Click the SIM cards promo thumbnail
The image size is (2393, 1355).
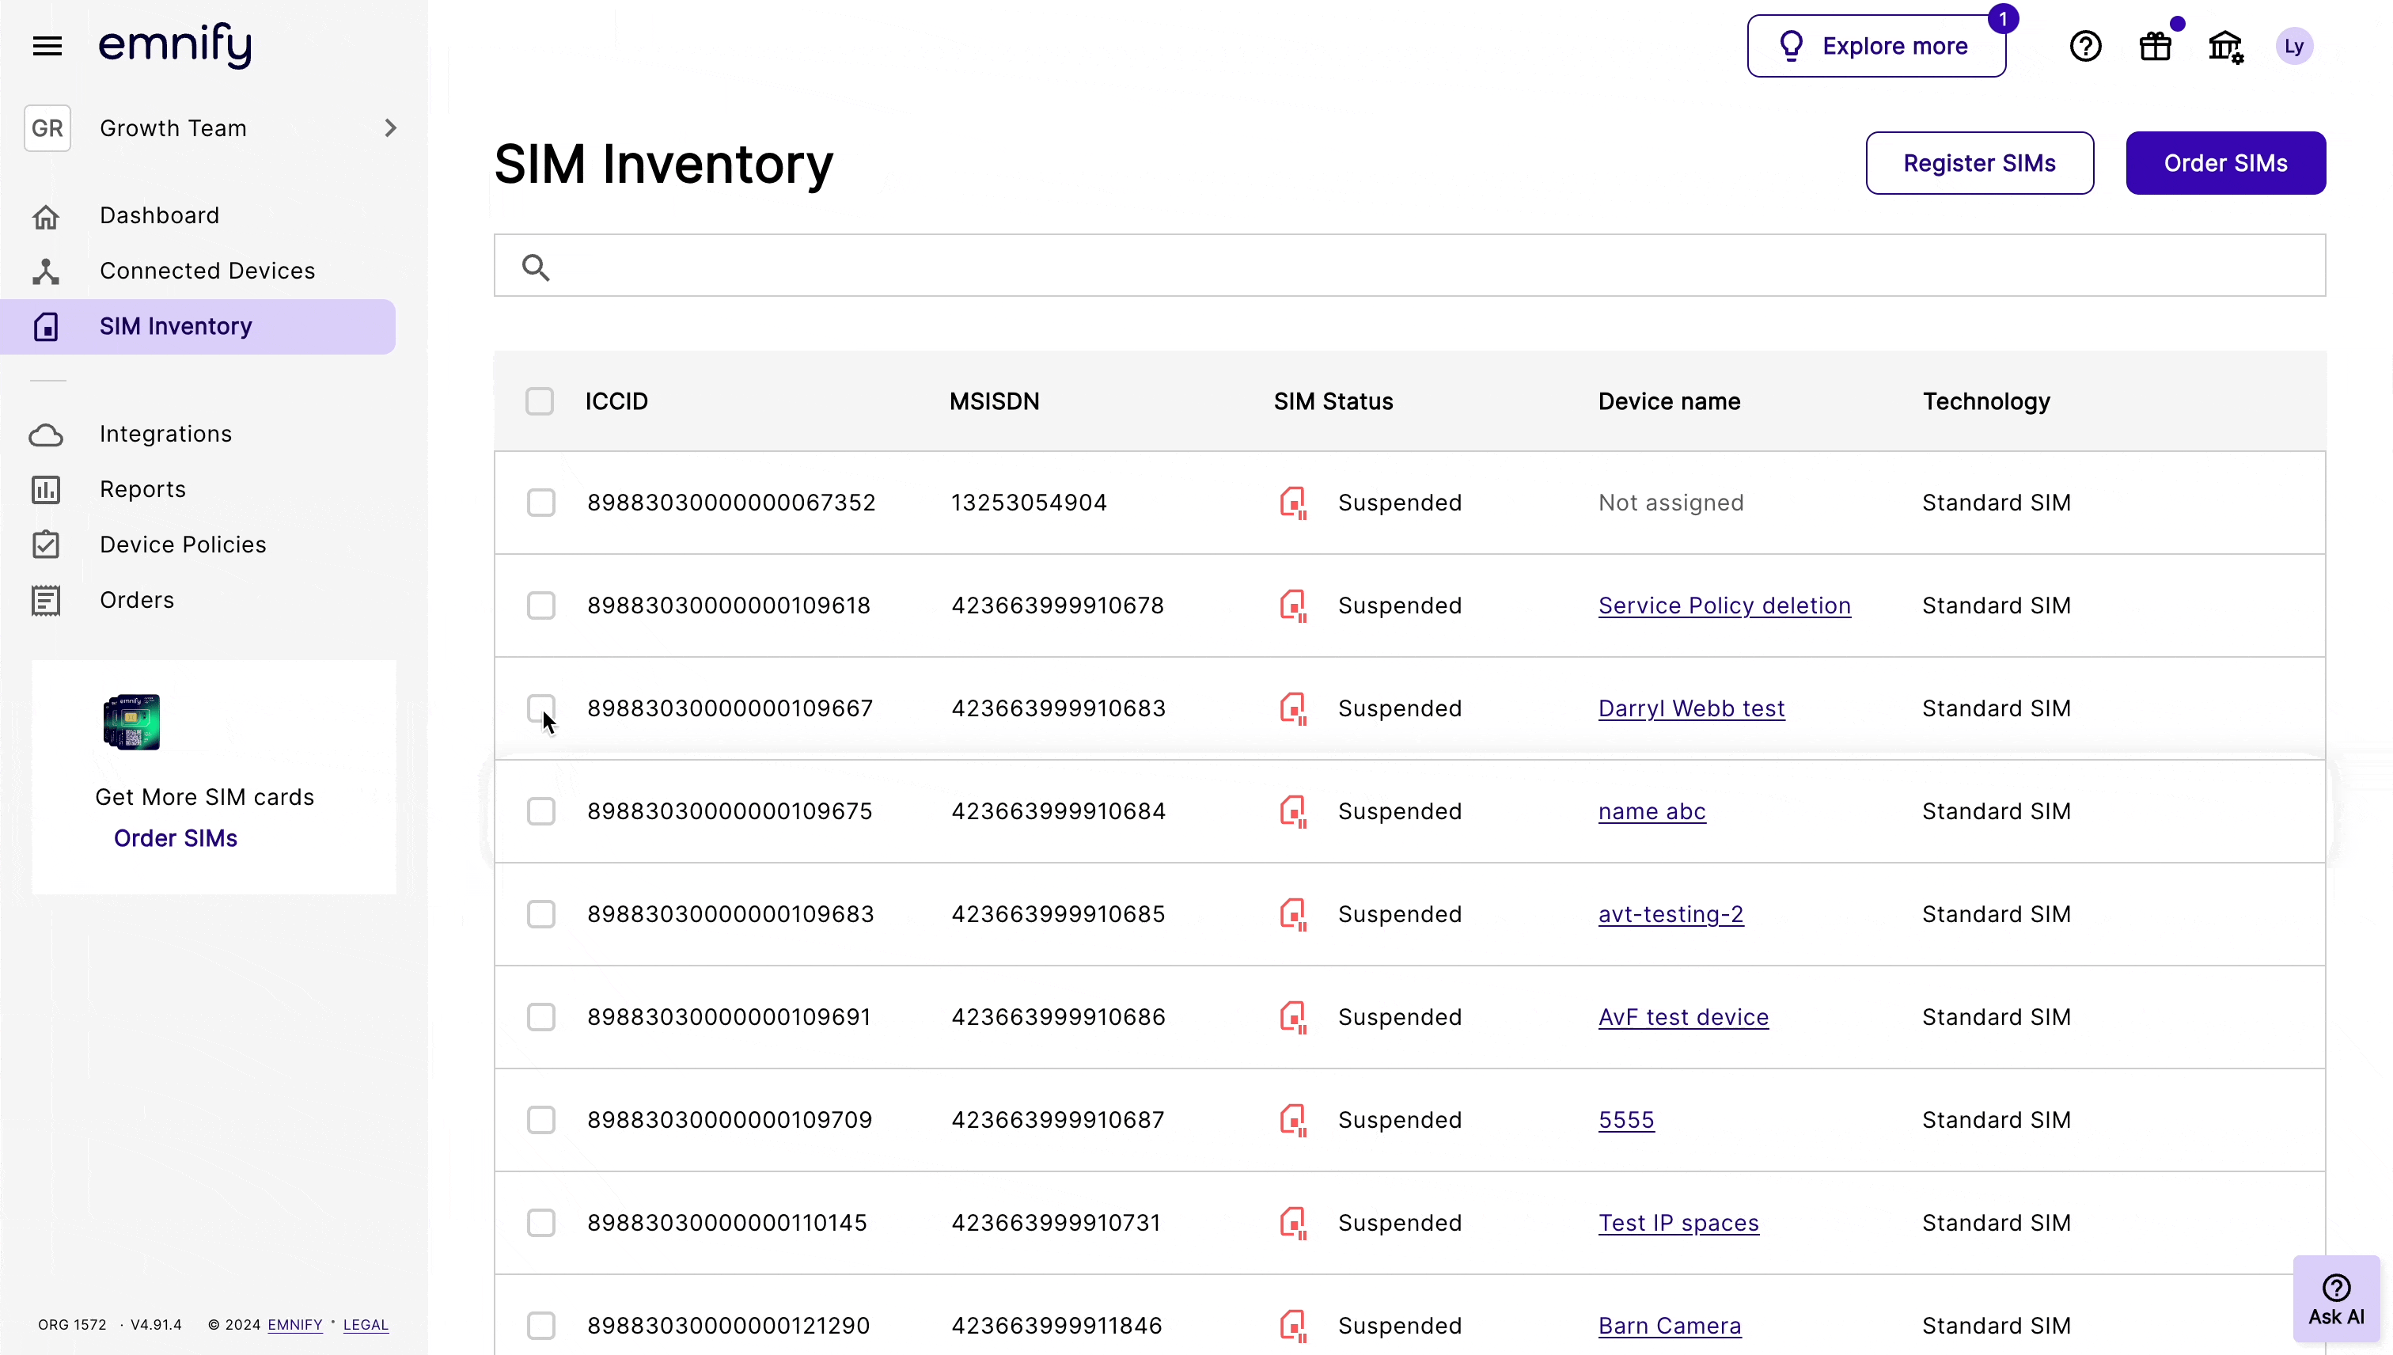coord(131,721)
